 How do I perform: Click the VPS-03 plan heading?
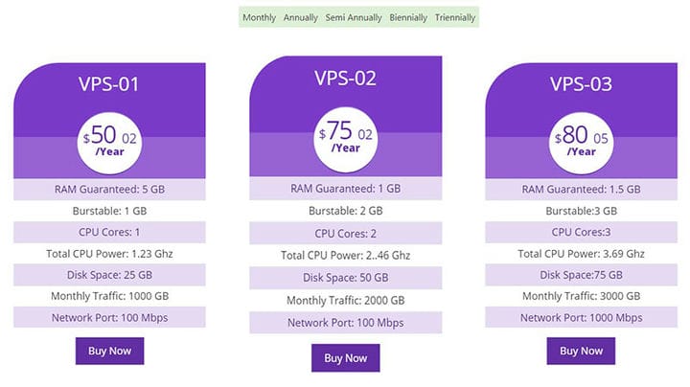click(x=581, y=84)
